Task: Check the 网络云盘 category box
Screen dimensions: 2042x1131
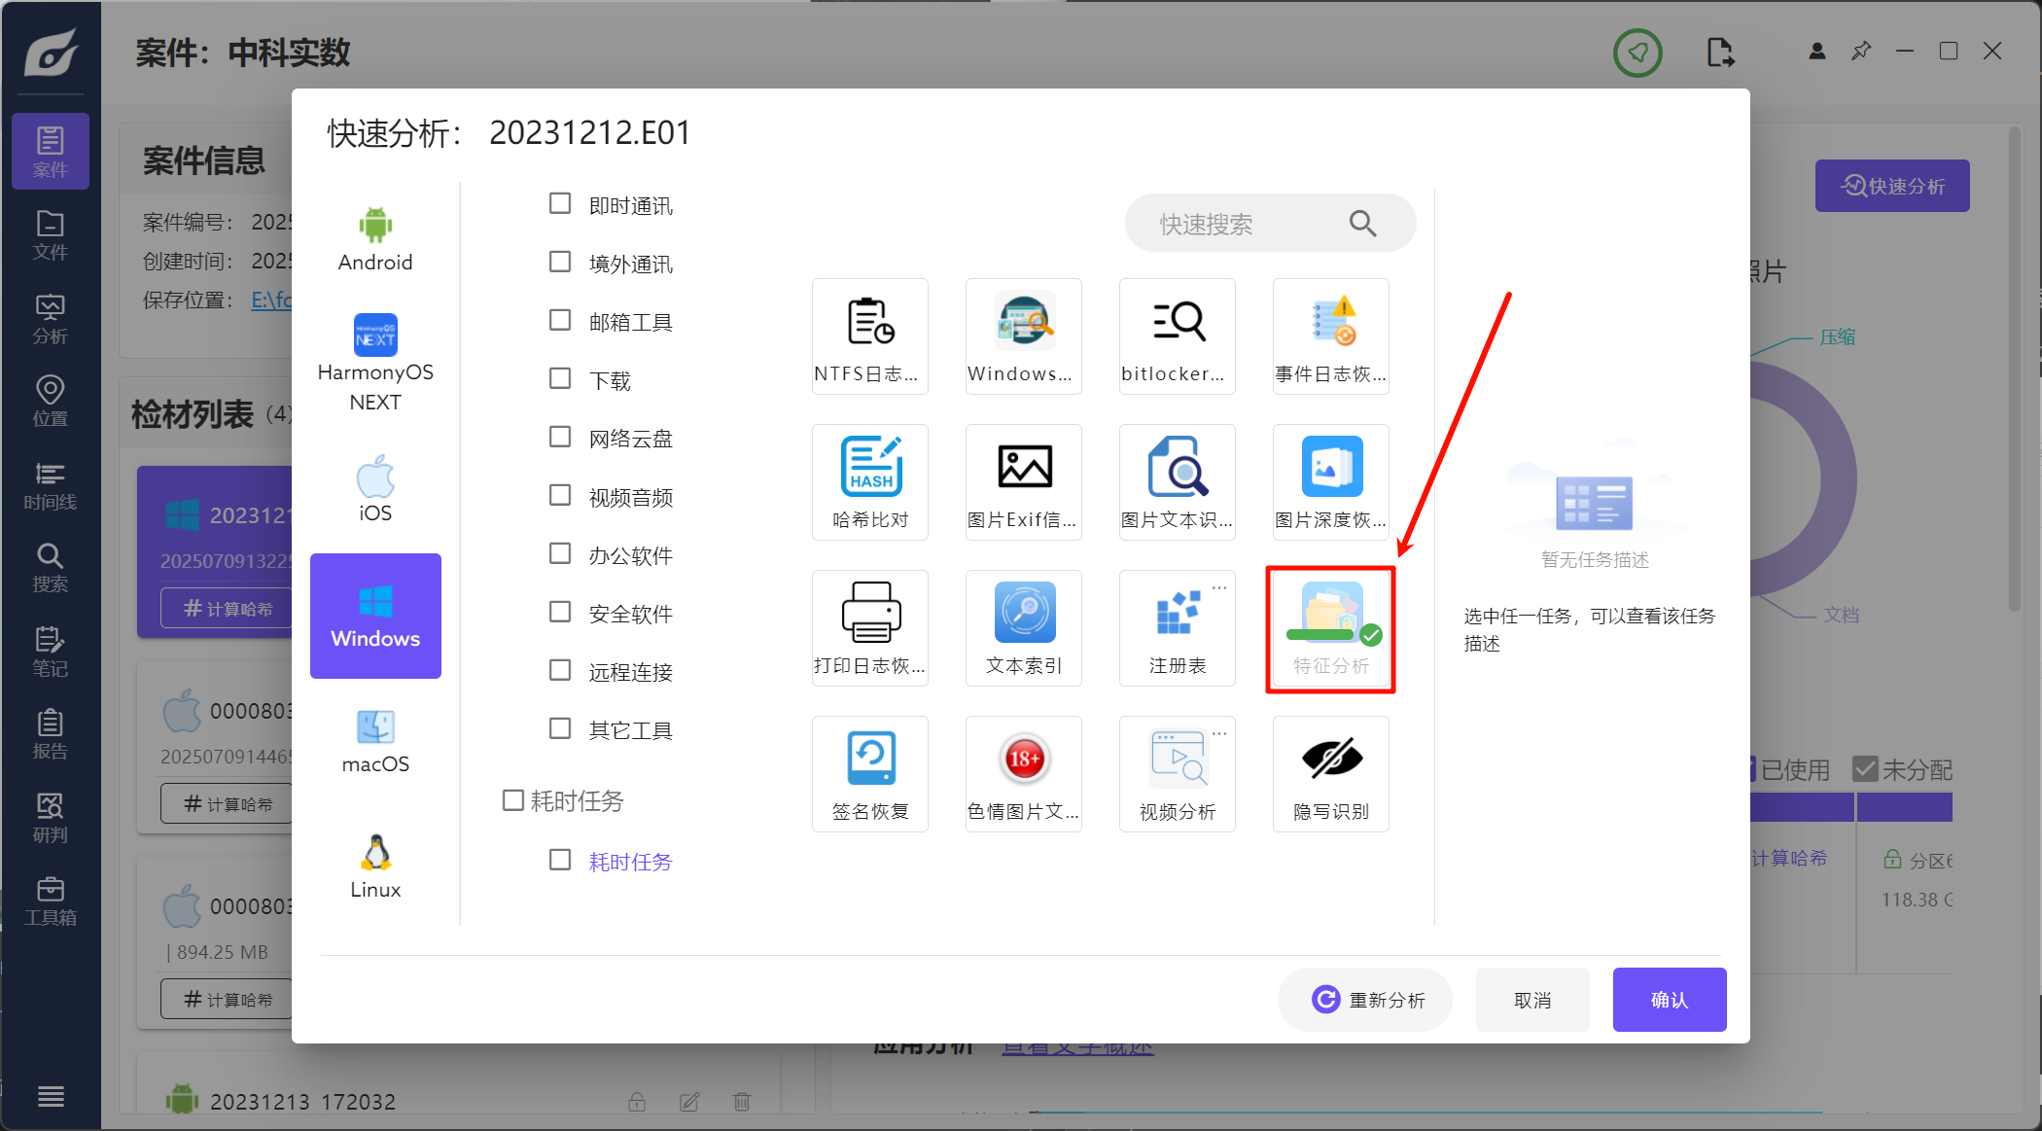Action: (x=560, y=437)
